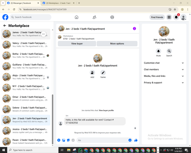
Task: Expand Media, files and links section
Action: click(x=164, y=76)
